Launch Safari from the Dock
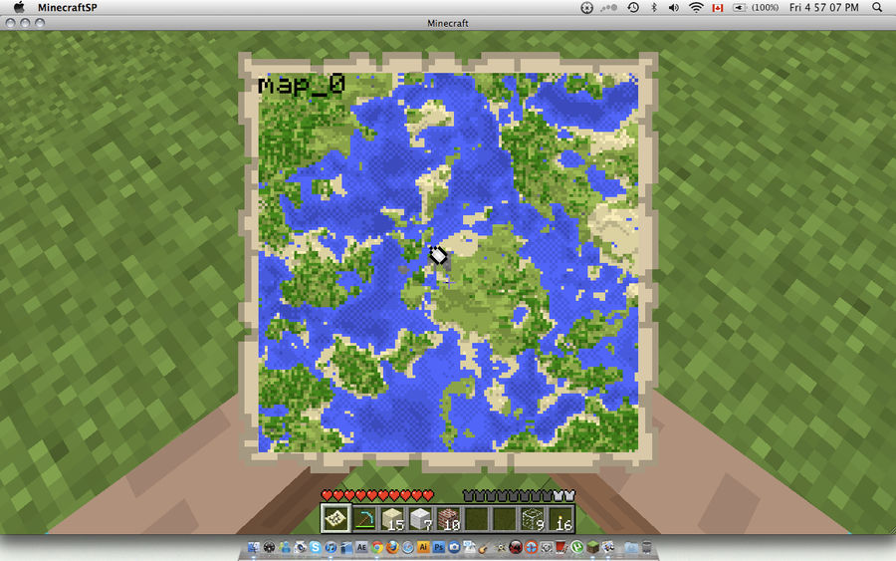This screenshot has height=561, width=896. (x=408, y=547)
